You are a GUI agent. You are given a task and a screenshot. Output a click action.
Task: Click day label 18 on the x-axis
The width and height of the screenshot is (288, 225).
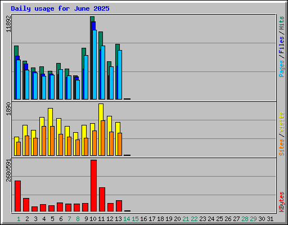coord(160,219)
